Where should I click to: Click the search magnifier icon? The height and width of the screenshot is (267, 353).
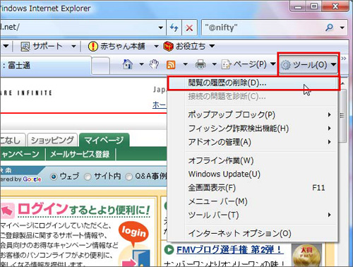(330, 28)
